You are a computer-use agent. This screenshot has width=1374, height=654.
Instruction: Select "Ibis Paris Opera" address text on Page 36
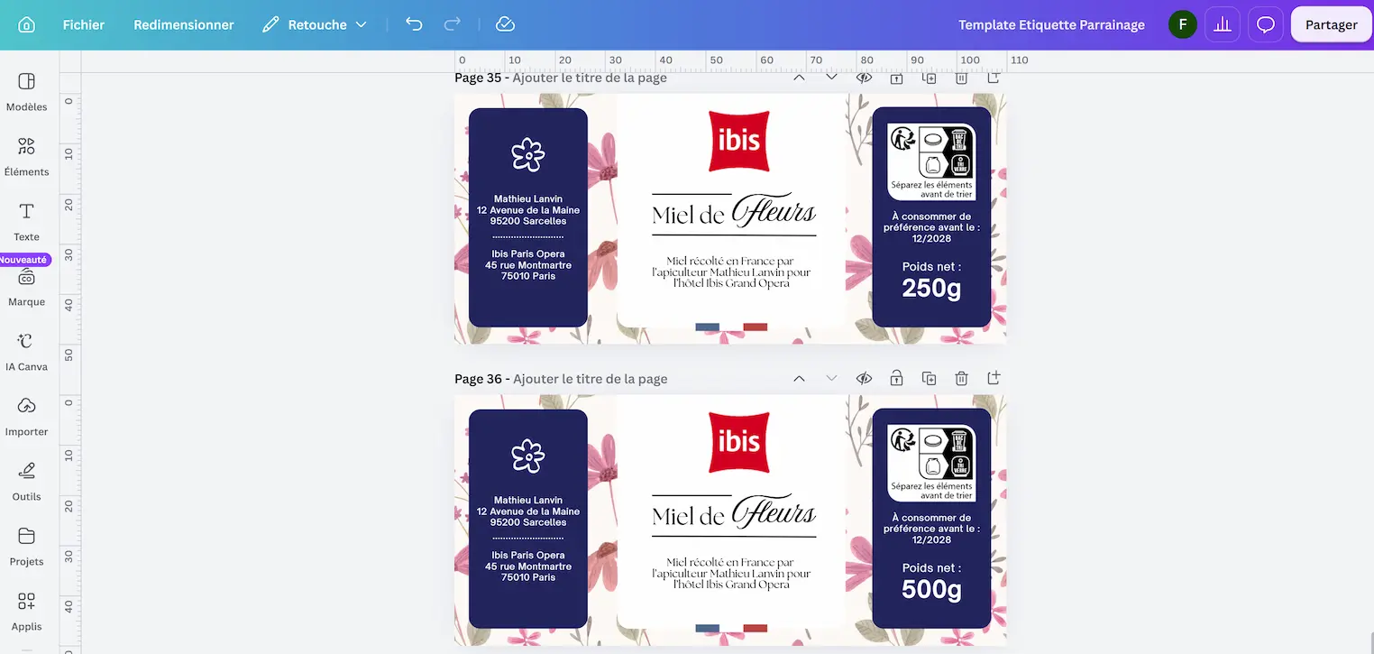(x=528, y=566)
